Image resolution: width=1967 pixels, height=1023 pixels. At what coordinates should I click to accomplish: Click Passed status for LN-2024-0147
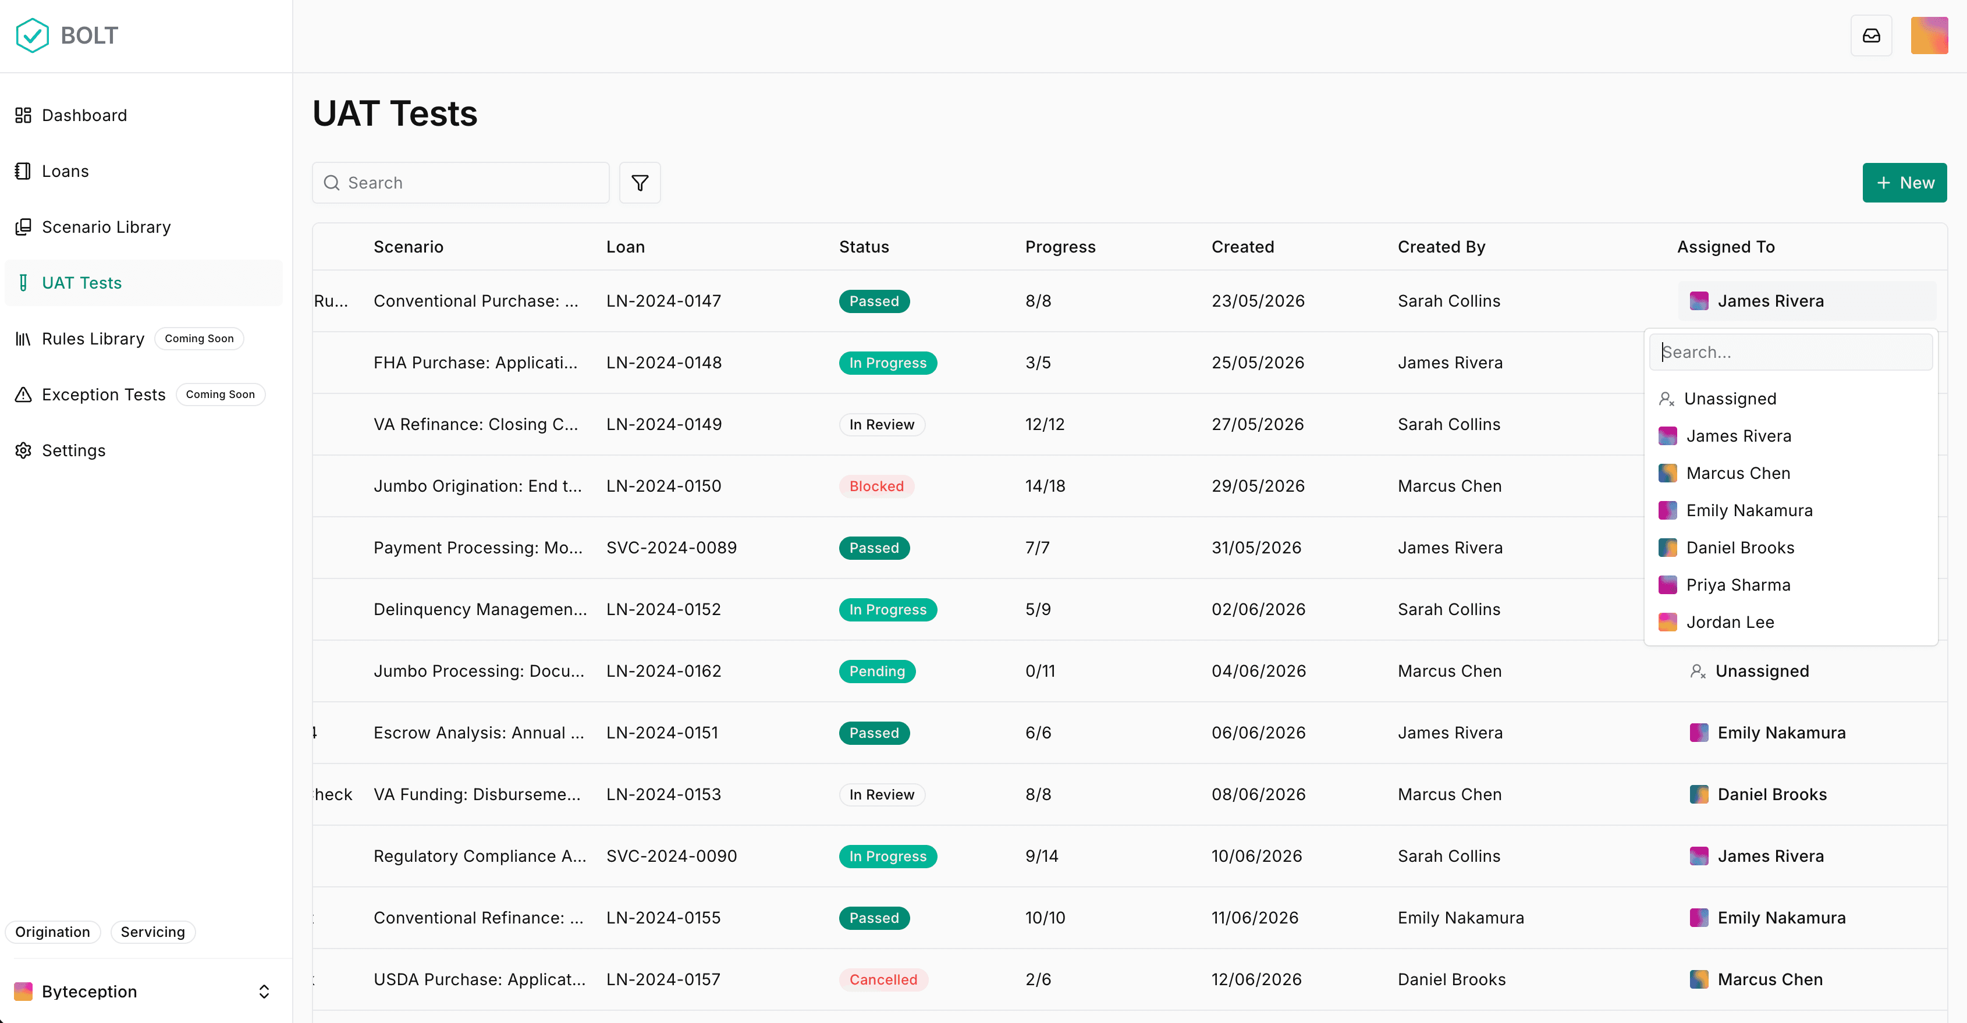tap(874, 301)
